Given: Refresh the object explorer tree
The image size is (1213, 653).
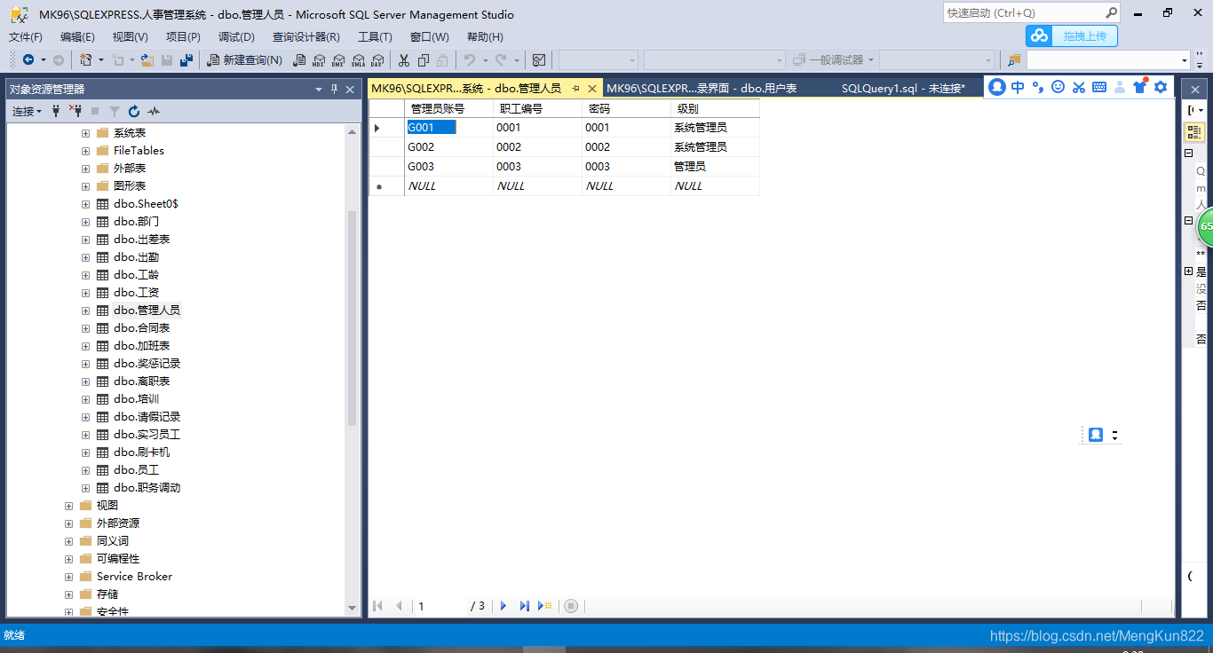Looking at the screenshot, I should point(134,111).
